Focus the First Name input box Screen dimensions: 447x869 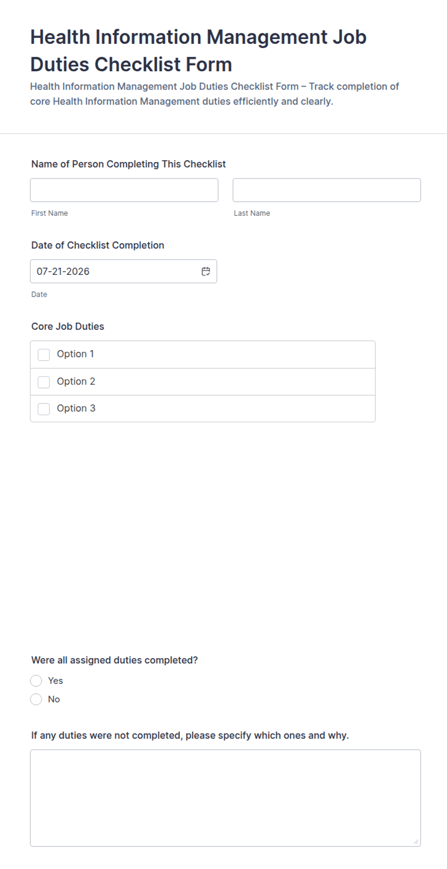tap(124, 190)
